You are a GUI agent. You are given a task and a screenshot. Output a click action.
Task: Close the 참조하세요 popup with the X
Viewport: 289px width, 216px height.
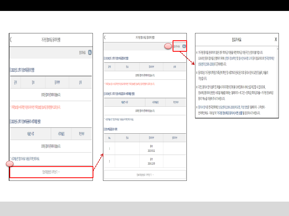pos(276,39)
